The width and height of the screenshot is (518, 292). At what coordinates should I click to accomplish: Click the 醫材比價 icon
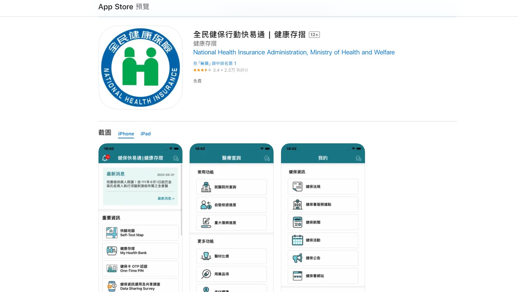click(x=206, y=256)
